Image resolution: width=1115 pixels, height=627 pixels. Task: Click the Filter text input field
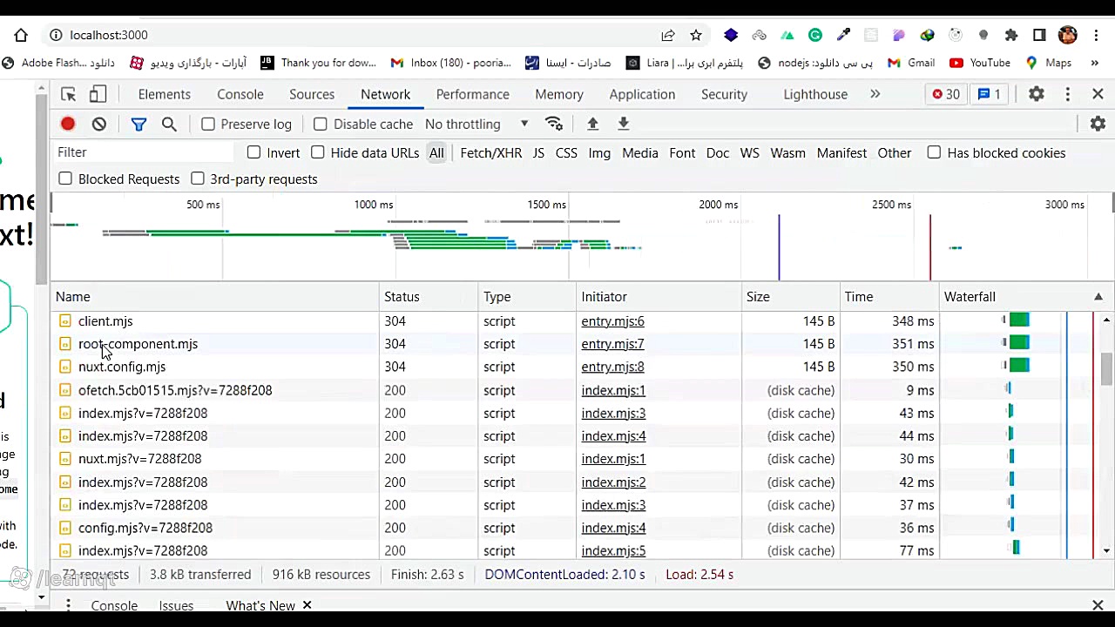(x=144, y=152)
